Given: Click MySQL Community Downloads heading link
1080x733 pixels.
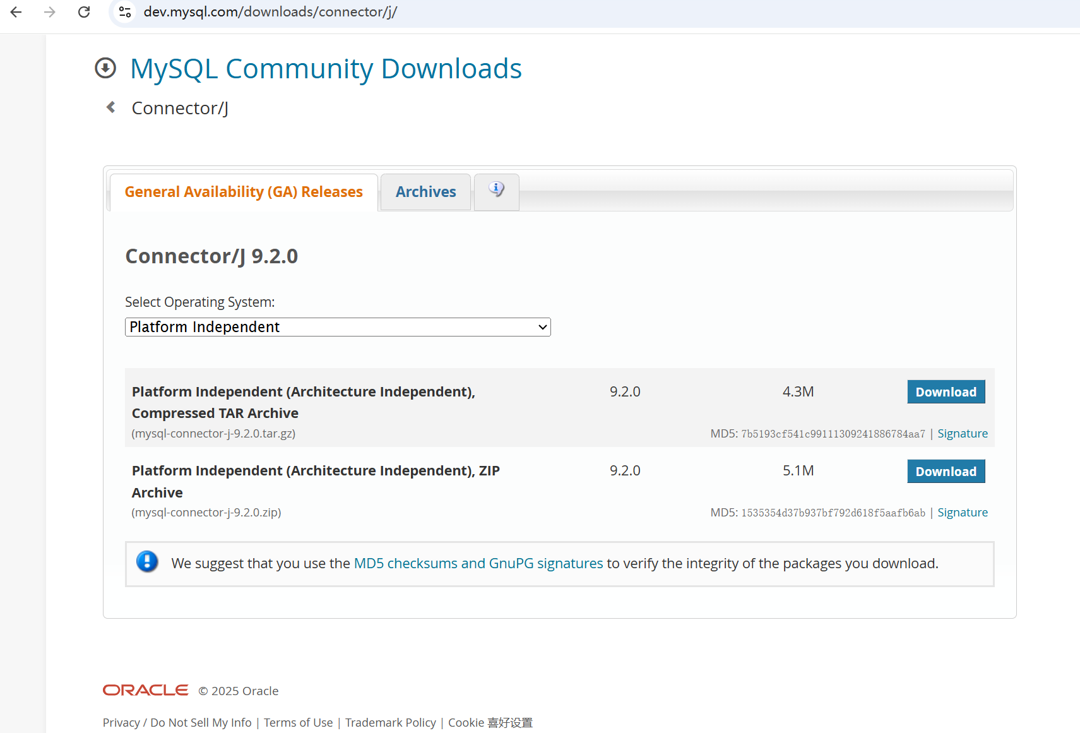Looking at the screenshot, I should coord(326,68).
